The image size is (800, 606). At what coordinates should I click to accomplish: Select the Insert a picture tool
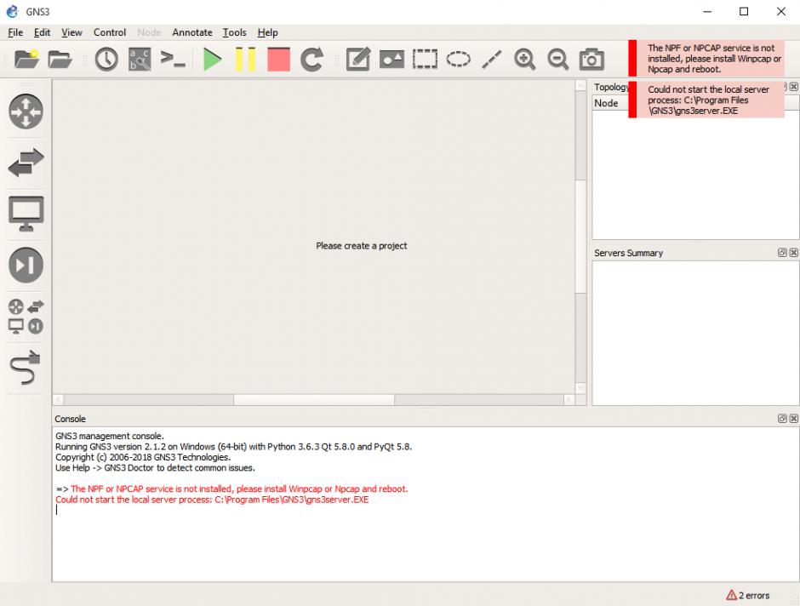click(x=391, y=60)
